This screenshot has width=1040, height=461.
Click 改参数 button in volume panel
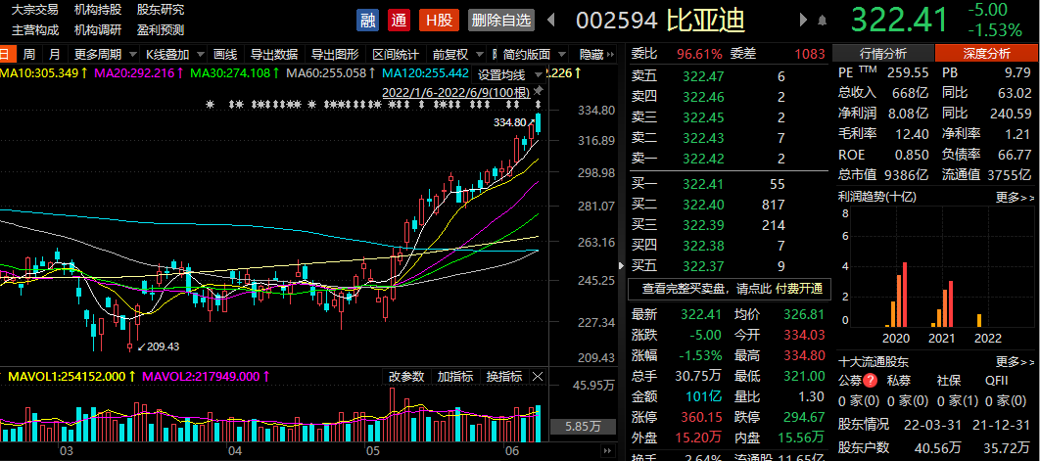pyautogui.click(x=406, y=377)
